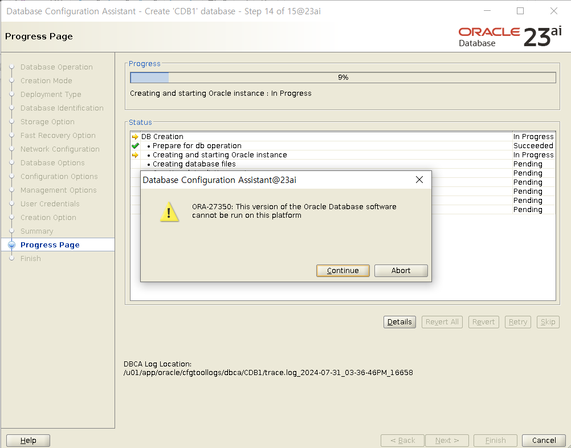Viewport: 571px width, 448px height.
Task: Click the DBCA trace log path text
Action: point(268,373)
